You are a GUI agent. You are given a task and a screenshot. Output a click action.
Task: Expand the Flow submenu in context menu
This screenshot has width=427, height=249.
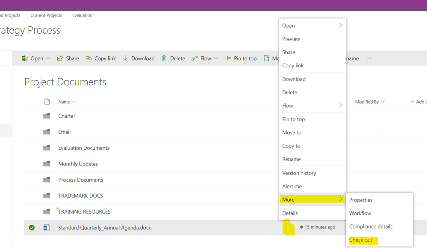pos(341,105)
